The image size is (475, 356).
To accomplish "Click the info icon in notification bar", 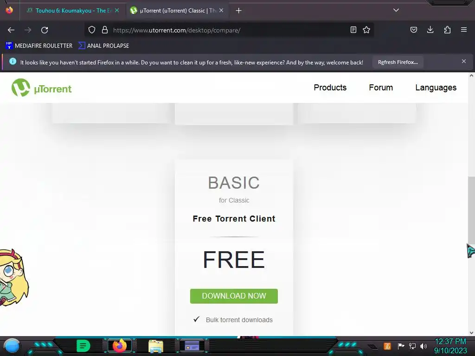I will tap(13, 62).
